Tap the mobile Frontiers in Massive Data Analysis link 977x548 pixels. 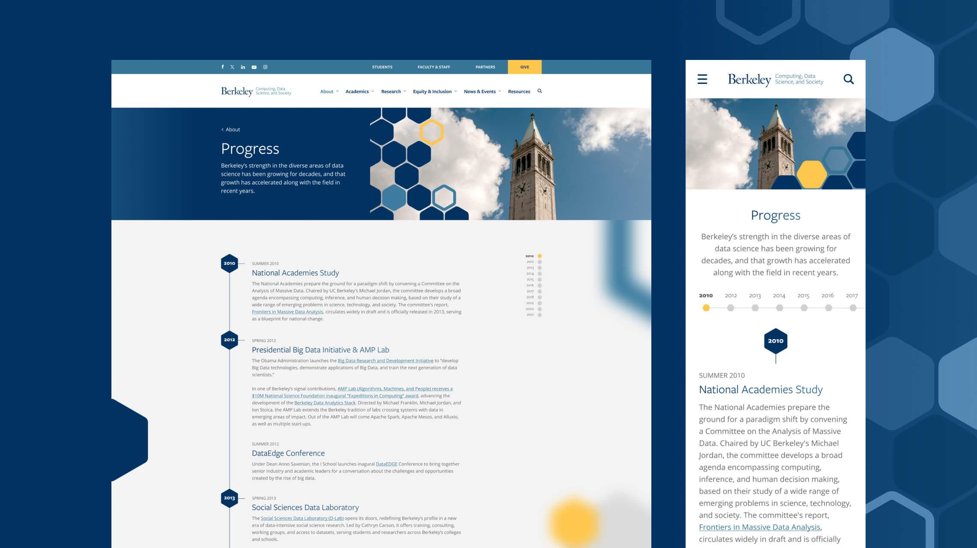759,527
